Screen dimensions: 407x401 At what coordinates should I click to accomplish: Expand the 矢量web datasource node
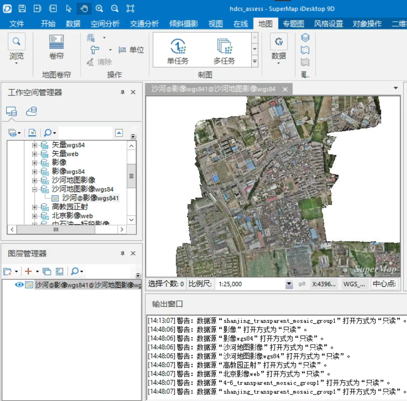pyautogui.click(x=34, y=154)
